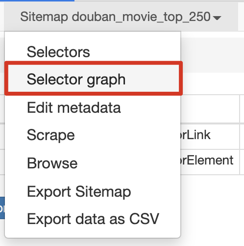Click the empty table header cell above orLink

210,109
